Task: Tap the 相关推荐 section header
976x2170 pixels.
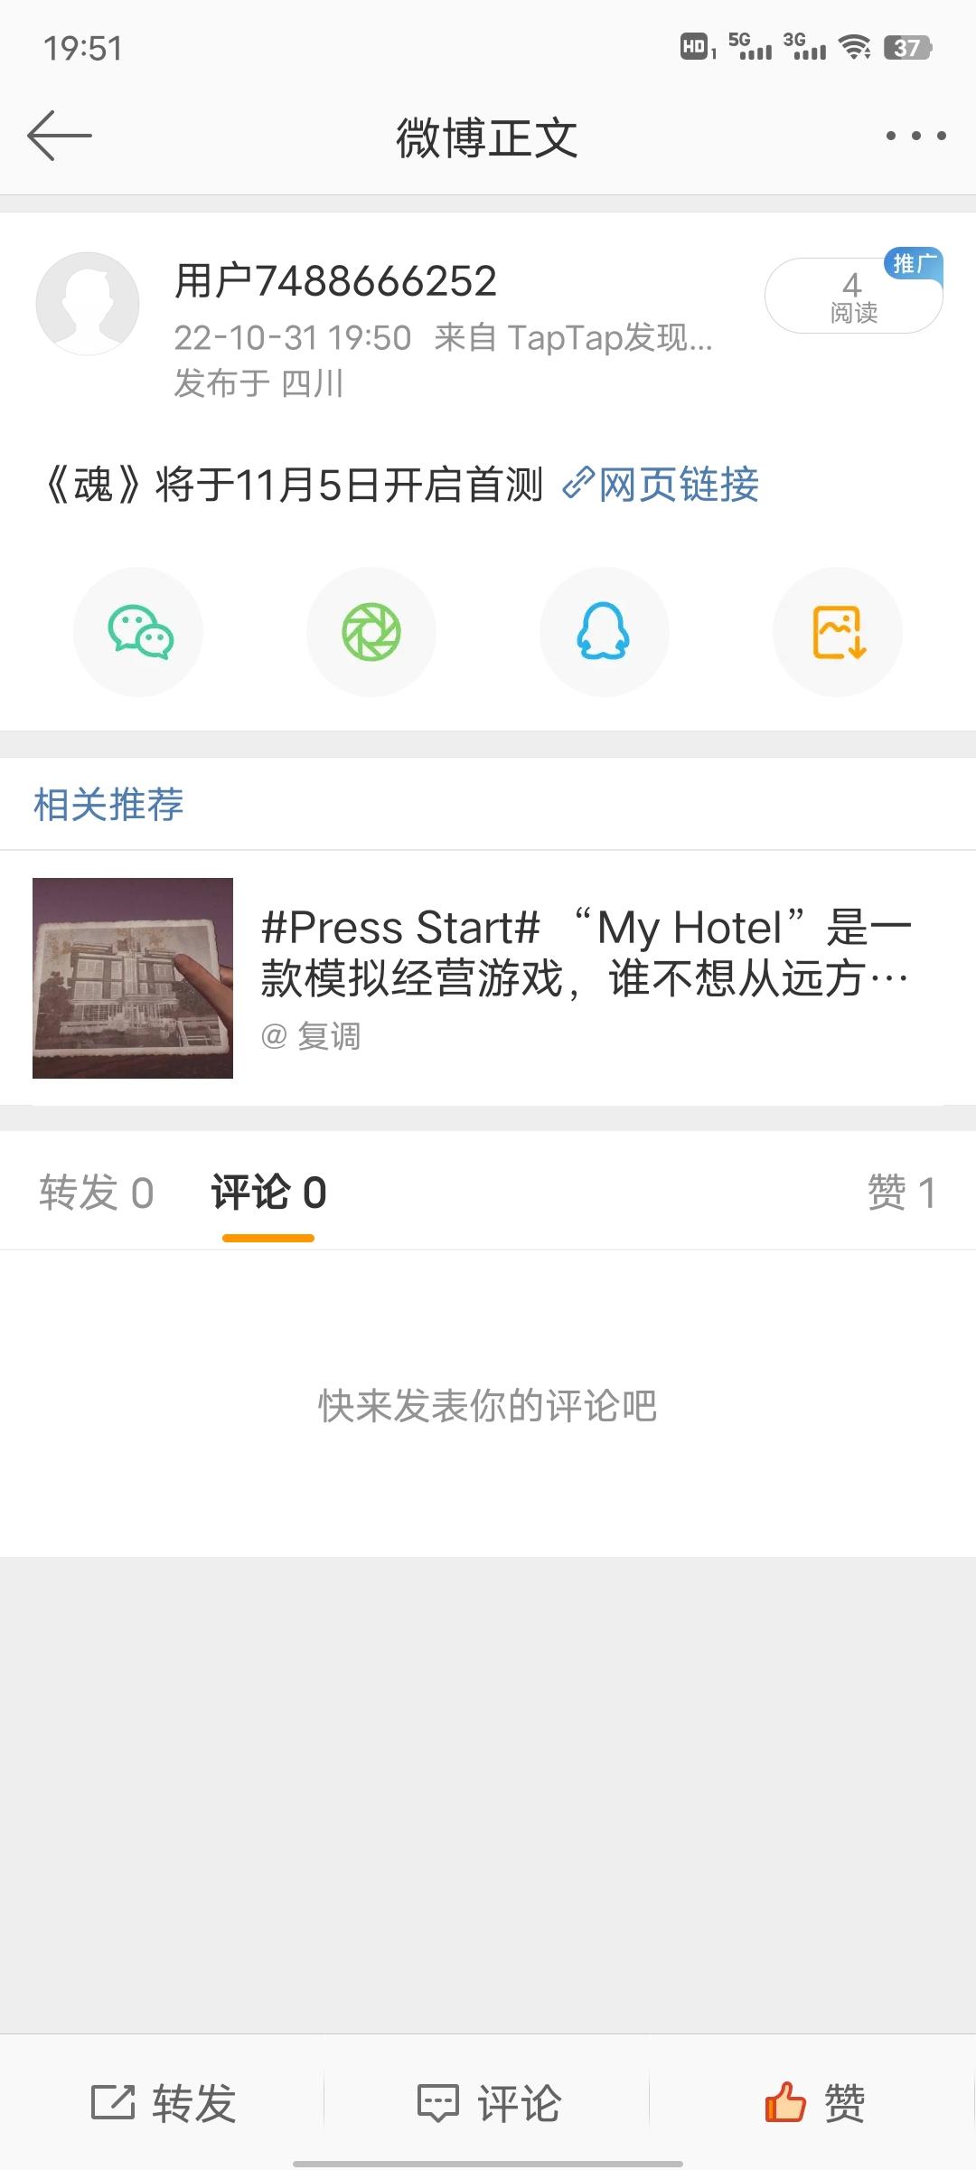Action: click(108, 804)
